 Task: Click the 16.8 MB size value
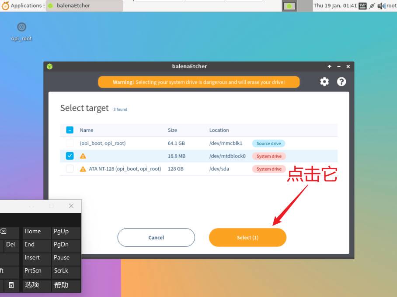[177, 156]
